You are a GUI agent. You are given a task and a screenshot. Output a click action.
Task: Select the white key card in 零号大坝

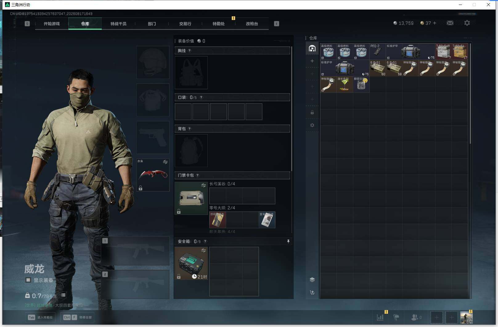tap(267, 220)
